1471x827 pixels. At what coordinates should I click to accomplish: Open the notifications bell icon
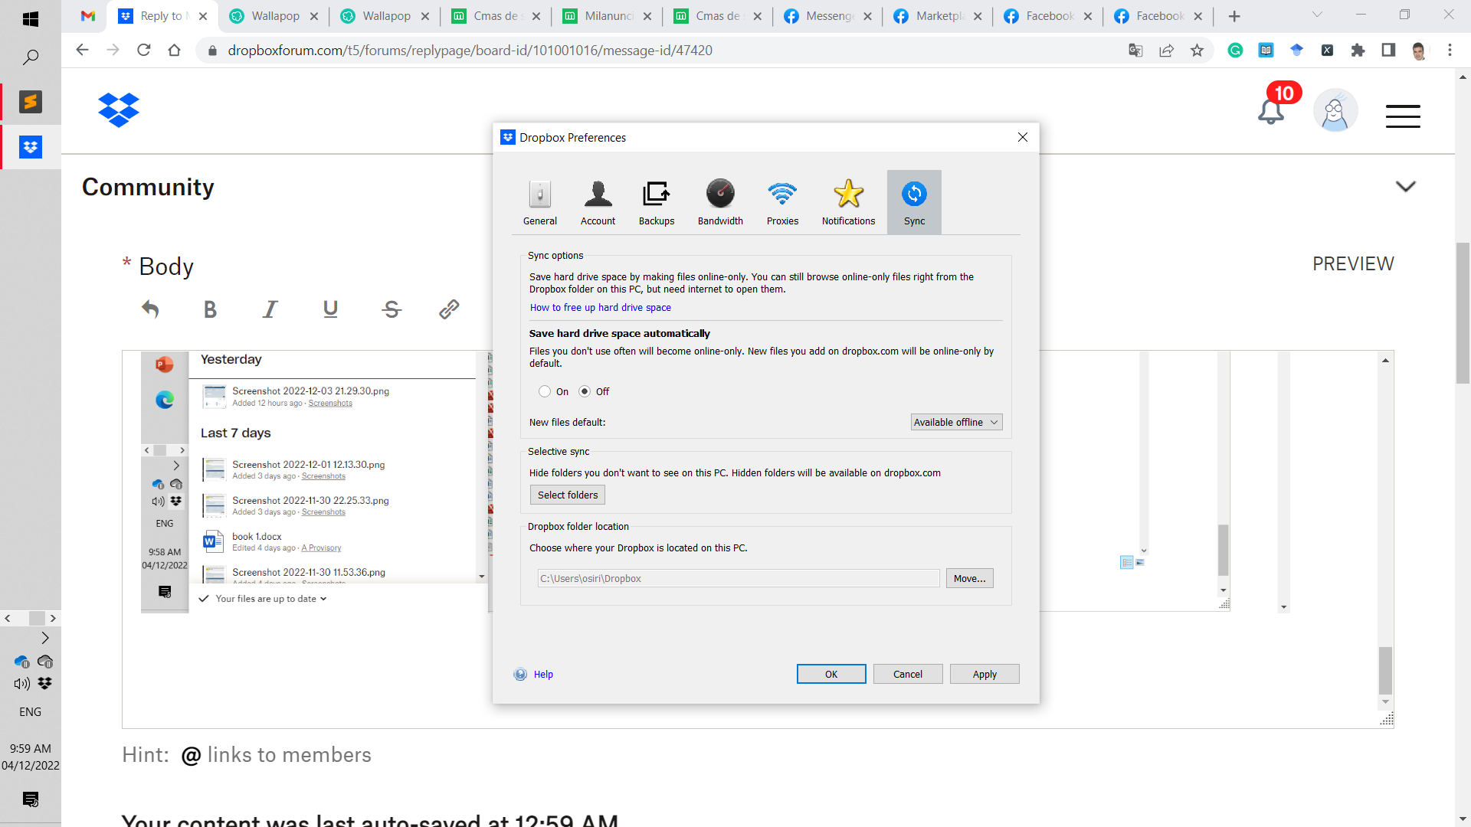[1271, 112]
